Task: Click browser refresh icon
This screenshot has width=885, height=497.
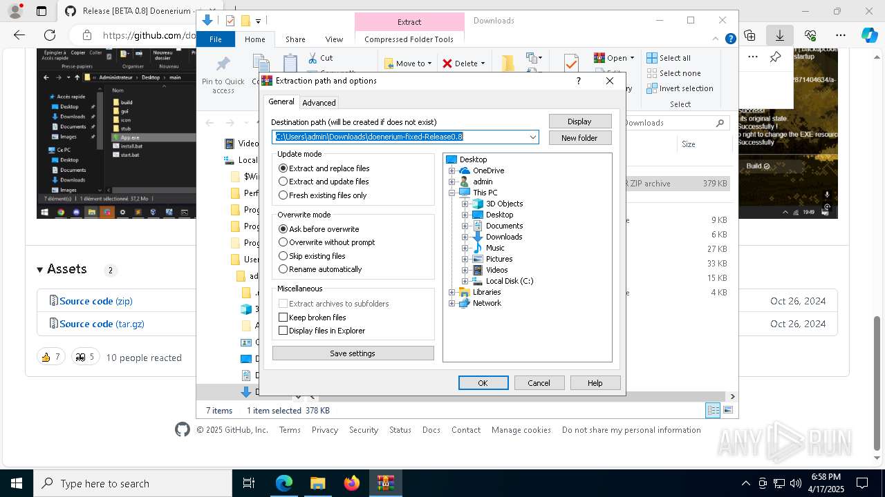Action: 50,35
